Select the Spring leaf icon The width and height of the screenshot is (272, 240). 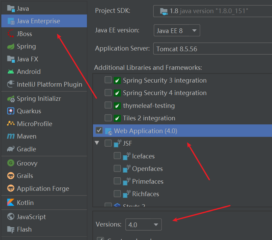pos(11,47)
